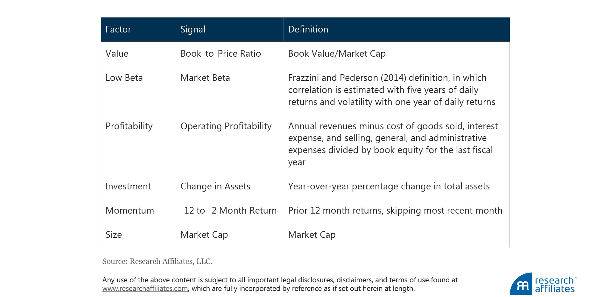Click the -12 to -2 Month Return cell
This screenshot has height=297, width=611.
click(228, 210)
